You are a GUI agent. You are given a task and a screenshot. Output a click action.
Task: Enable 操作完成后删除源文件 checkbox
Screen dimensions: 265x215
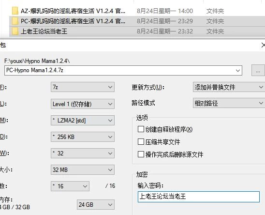(x=141, y=154)
